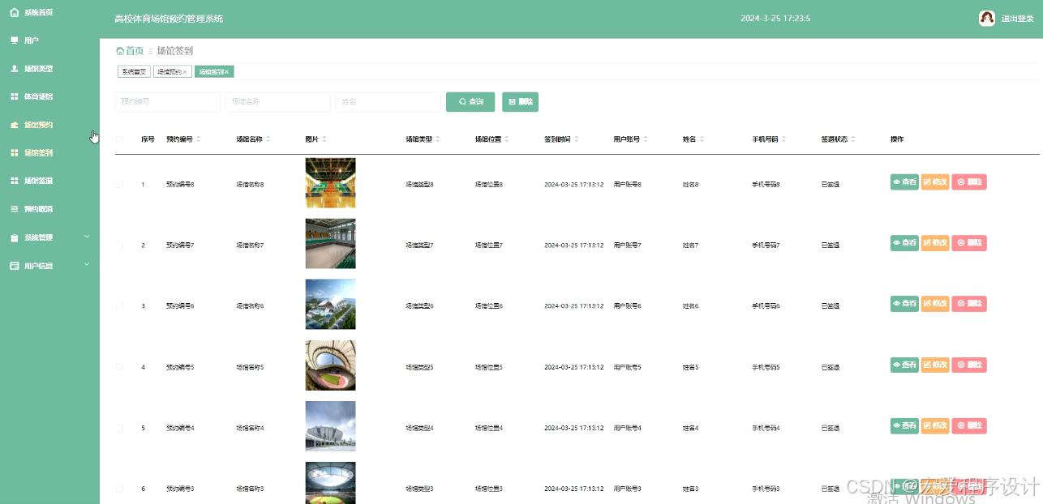
Task: Tick the checkbox for row 预约编号6
Action: [x=119, y=306]
